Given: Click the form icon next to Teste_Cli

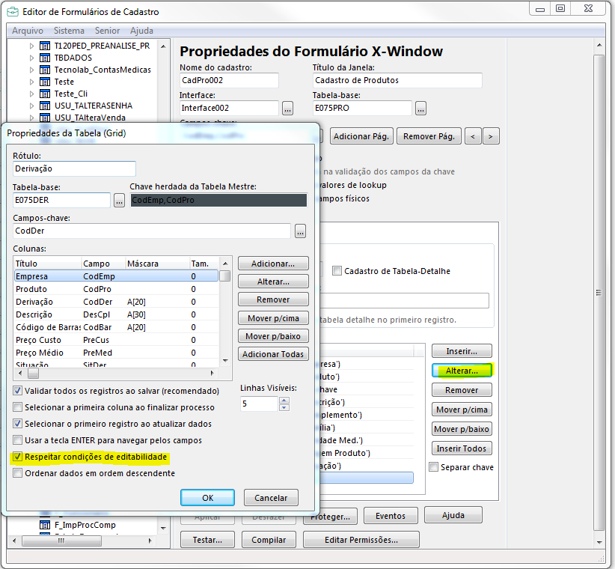Looking at the screenshot, I should click(x=44, y=94).
